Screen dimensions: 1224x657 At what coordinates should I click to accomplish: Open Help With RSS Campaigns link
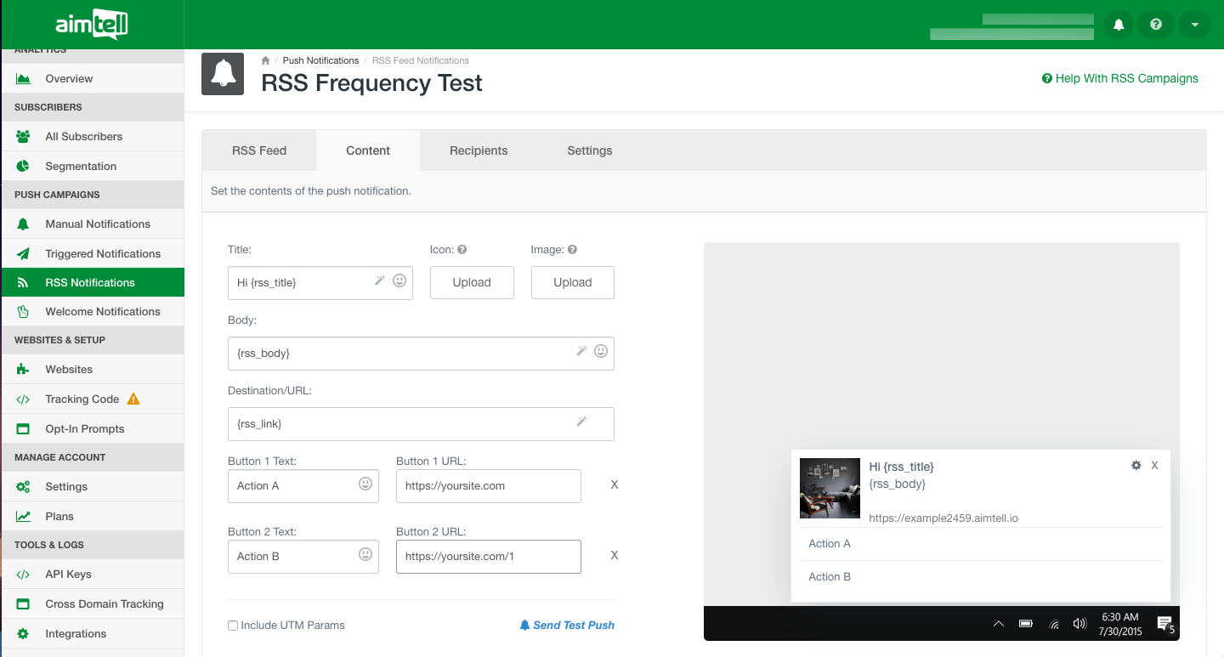1120,78
